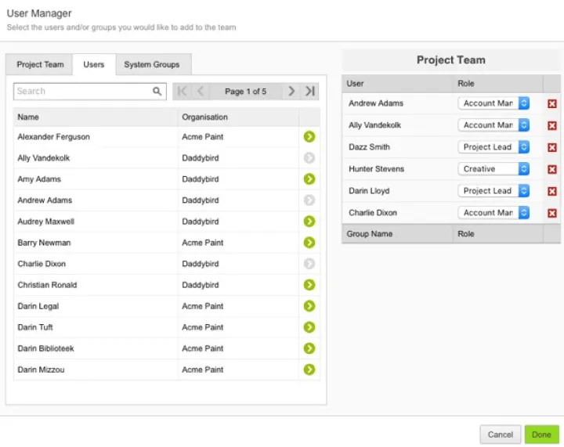
Task: Remove Andrew Adams with red X
Action: 551,104
